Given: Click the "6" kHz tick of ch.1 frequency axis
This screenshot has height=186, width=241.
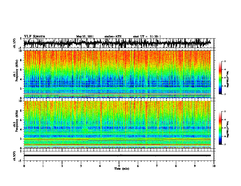Looking at the screenshot, I should click(21, 70).
